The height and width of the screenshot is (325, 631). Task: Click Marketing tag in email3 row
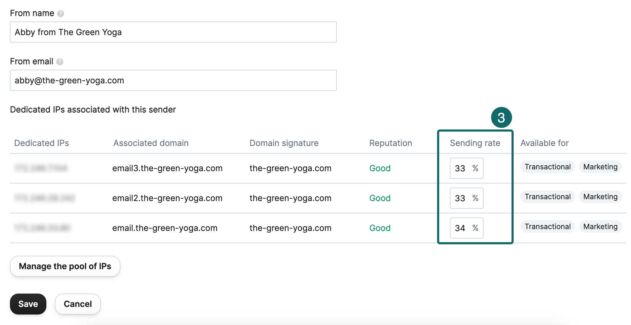click(600, 167)
